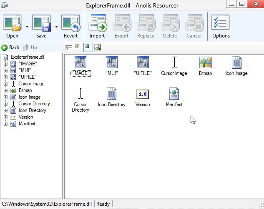Select the "UIFILE" binary icon in content pane
The width and height of the screenshot is (264, 209).
tap(143, 62)
